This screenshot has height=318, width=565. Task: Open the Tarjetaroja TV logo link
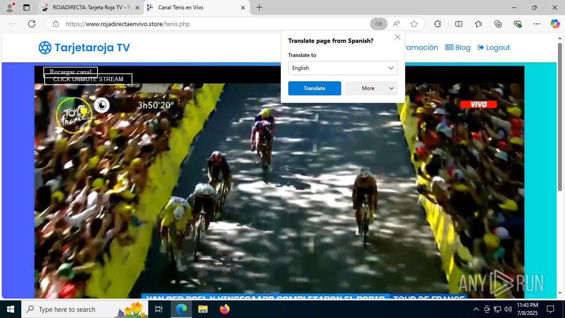pyautogui.click(x=84, y=47)
